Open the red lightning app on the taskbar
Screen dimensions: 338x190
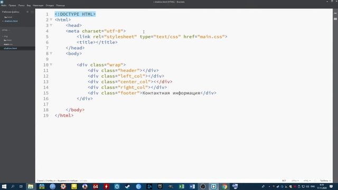point(106,186)
